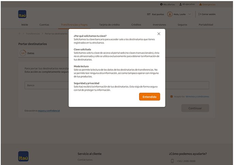Click the Continuar button
Image resolution: width=237 pixels, height=165 pixels.
click(195, 108)
